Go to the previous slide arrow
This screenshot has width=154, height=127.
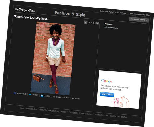pyautogui.click(x=86, y=22)
